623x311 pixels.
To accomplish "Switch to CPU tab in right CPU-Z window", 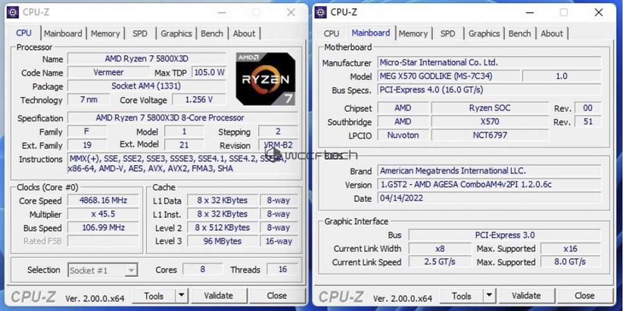I will tap(331, 34).
